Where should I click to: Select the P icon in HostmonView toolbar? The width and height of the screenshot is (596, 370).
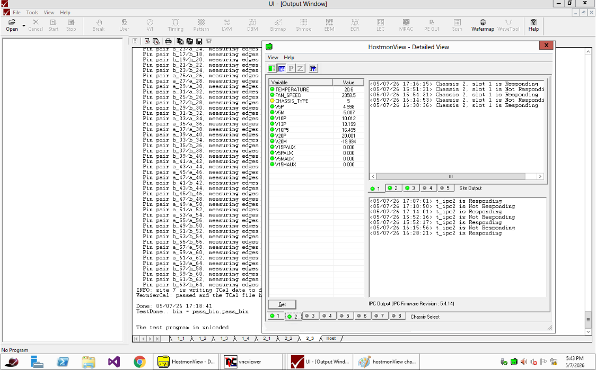pyautogui.click(x=291, y=68)
